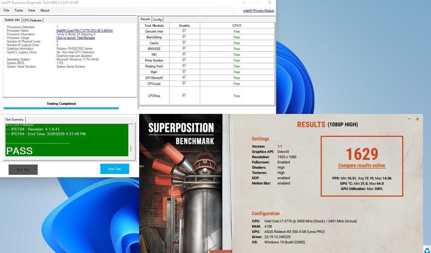Screen dimensions: 431x253
Task: Toggle the IMC test checkbox
Action: click(184, 54)
